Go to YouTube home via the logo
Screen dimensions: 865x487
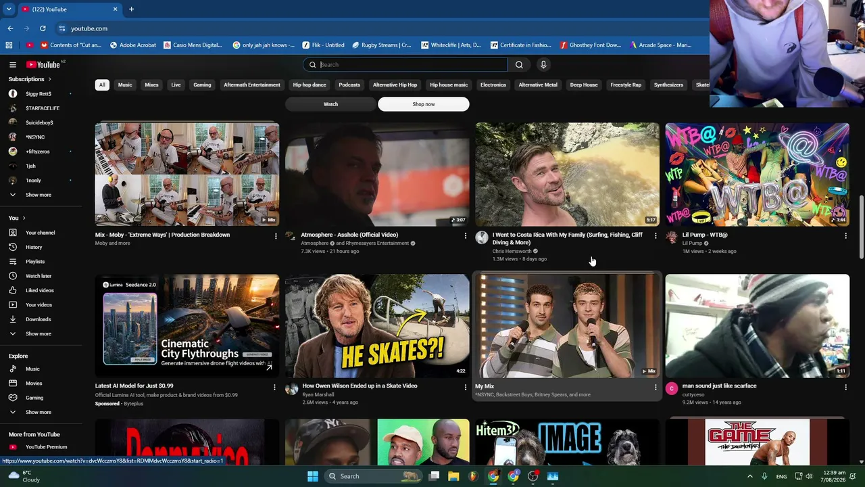[x=43, y=64]
